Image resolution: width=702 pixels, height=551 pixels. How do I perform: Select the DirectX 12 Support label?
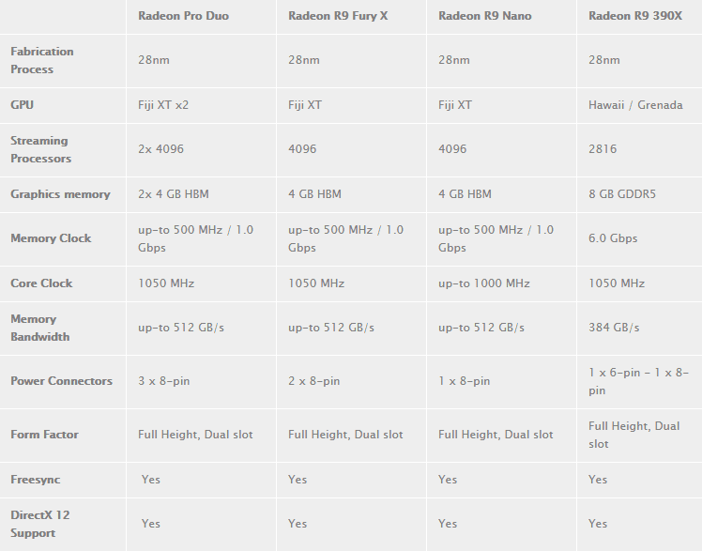tap(39, 524)
